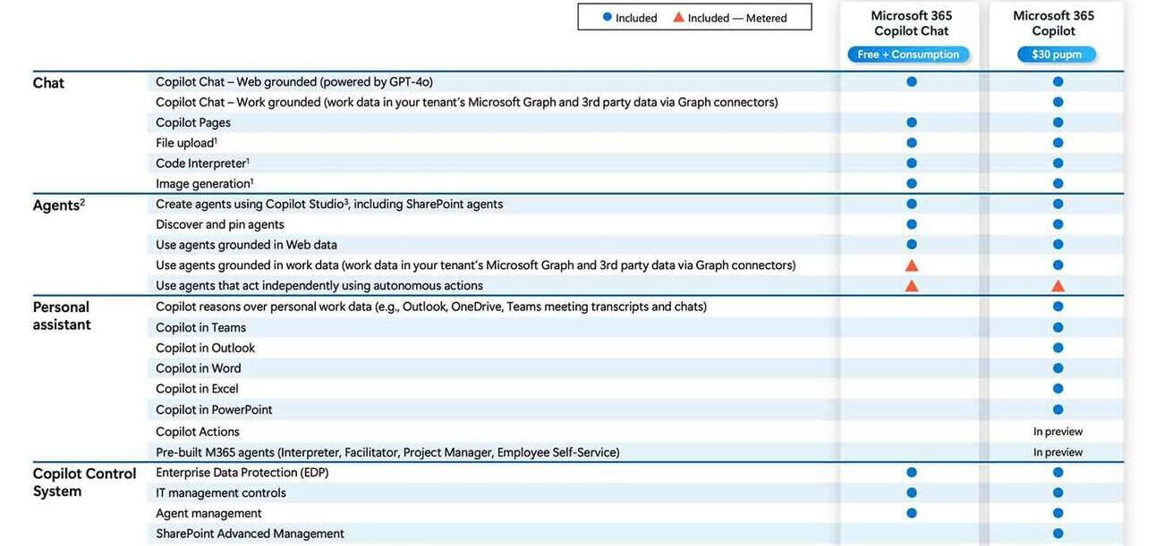The width and height of the screenshot is (1156, 546).
Task: Click the blue Included legend dot
Action: coord(608,17)
